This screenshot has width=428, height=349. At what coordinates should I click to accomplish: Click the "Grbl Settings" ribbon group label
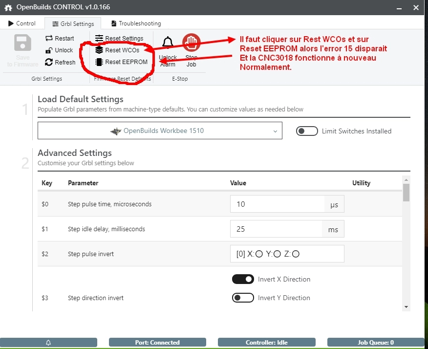(x=47, y=79)
